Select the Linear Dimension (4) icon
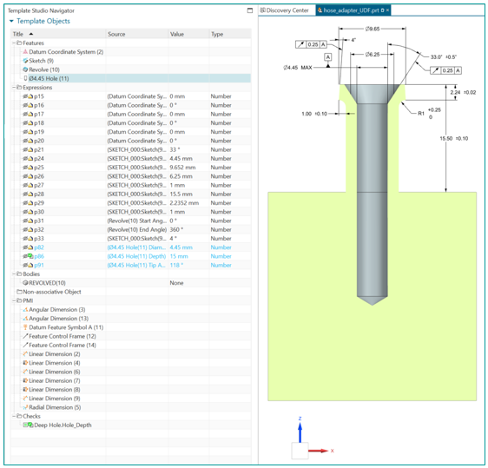The height and width of the screenshot is (468, 488). [25, 363]
